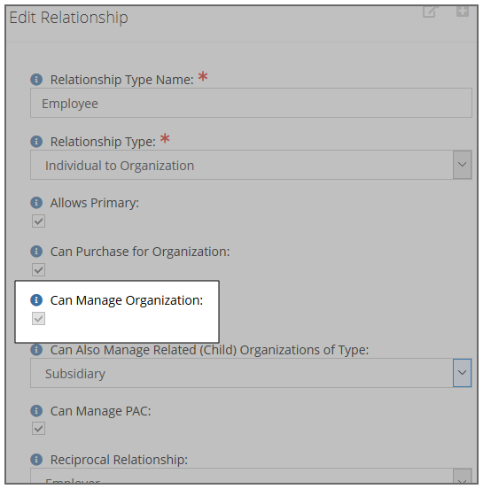Show info tooltip for Can Manage Organization

click(36, 300)
